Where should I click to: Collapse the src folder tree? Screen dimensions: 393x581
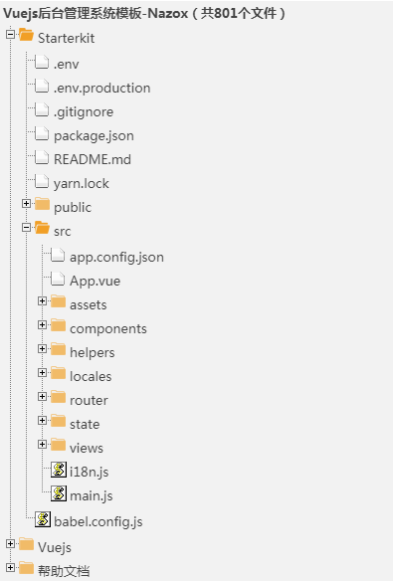[x=26, y=227]
